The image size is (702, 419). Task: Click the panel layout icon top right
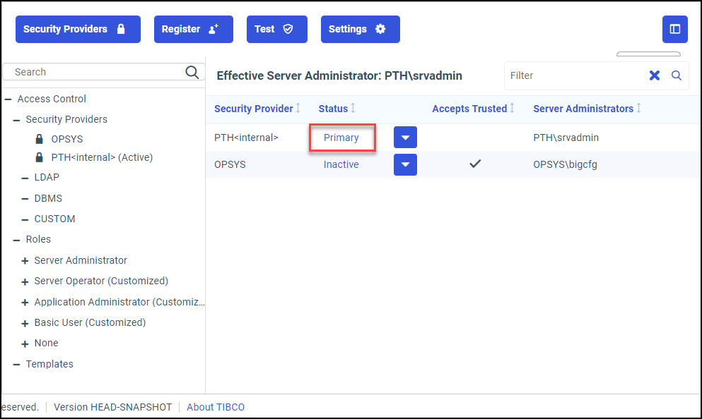[x=675, y=29]
